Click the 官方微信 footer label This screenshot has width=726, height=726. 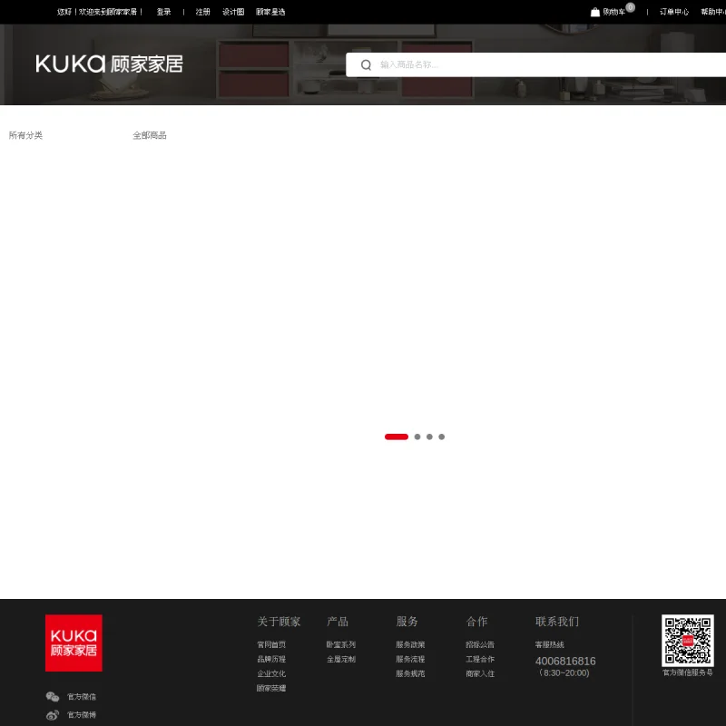(82, 696)
